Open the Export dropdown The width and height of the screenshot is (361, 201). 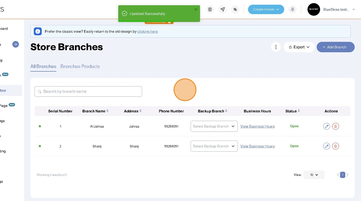coord(299,47)
